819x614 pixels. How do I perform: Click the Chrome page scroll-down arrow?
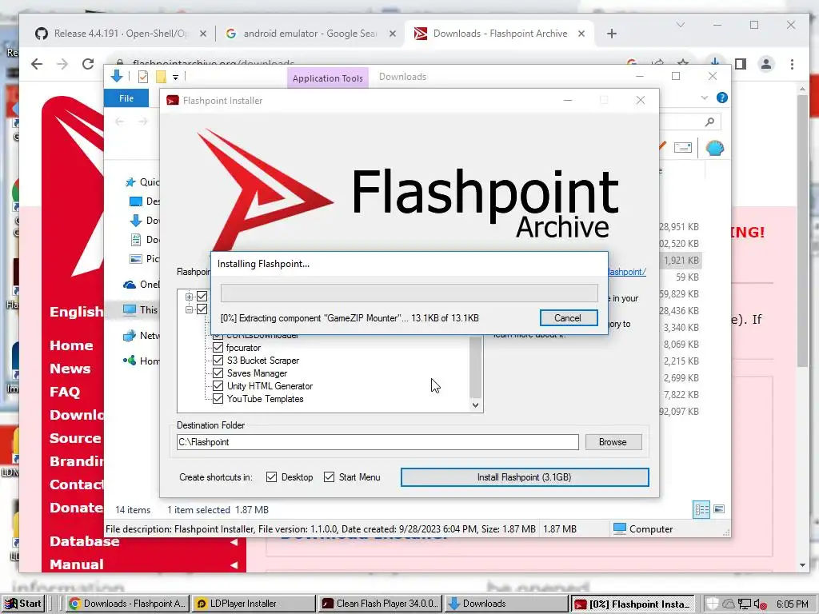click(803, 565)
